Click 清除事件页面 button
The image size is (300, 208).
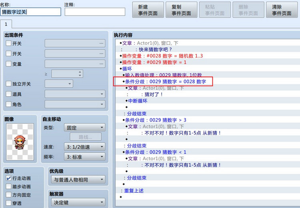(x=282, y=10)
